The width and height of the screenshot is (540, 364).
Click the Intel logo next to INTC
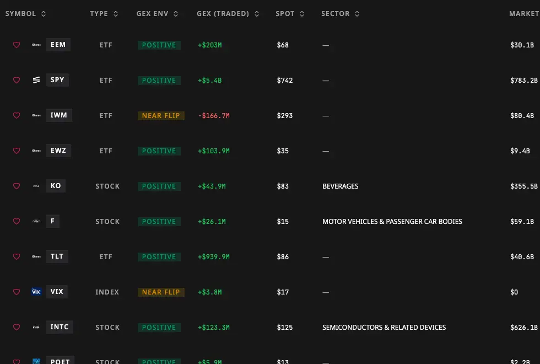[36, 327]
